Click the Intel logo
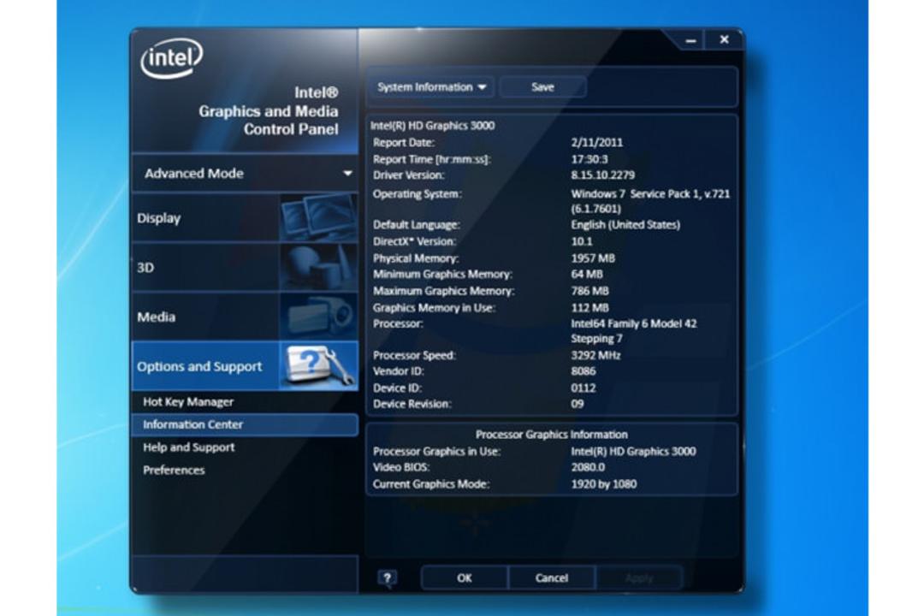This screenshot has width=924, height=616. click(x=171, y=58)
